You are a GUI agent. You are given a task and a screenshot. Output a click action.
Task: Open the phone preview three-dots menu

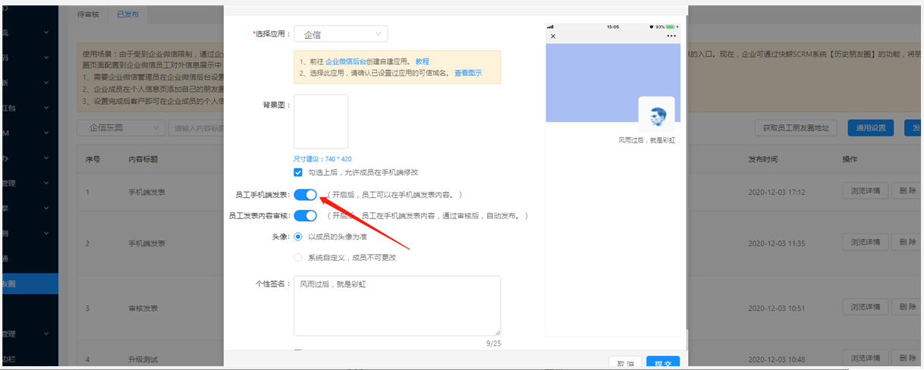point(671,36)
